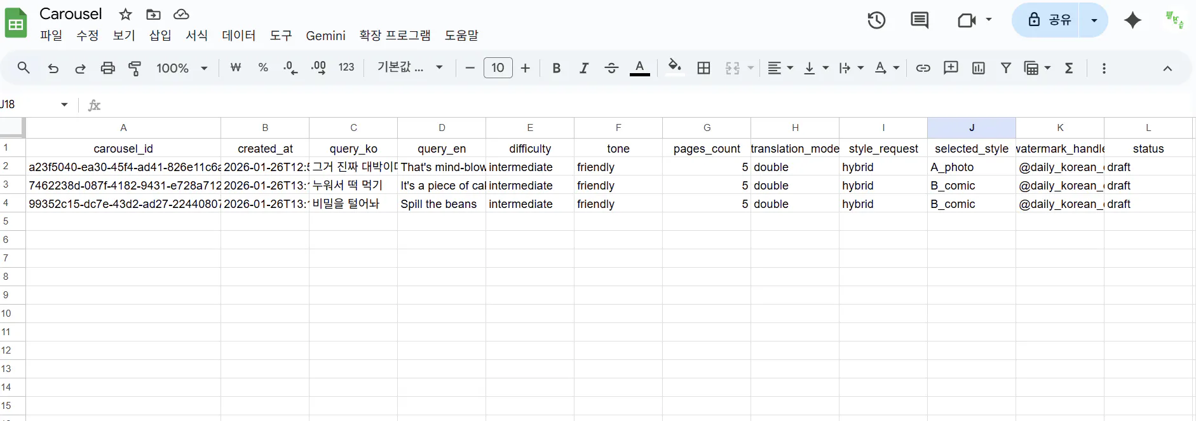Toggle strikethrough formatting
Image resolution: width=1196 pixels, height=421 pixels.
[x=611, y=68]
